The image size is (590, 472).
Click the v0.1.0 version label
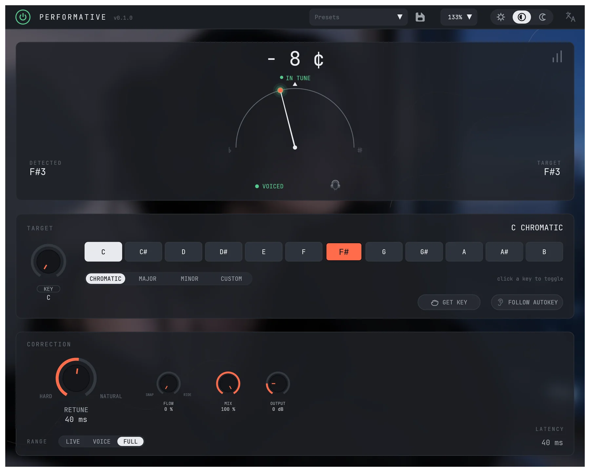click(123, 18)
